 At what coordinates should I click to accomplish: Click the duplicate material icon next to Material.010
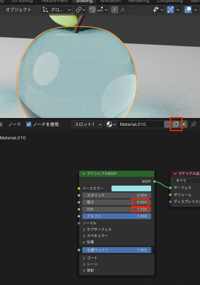176,124
